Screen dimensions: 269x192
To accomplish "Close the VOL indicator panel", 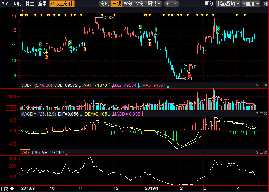I will (x=266, y=85).
